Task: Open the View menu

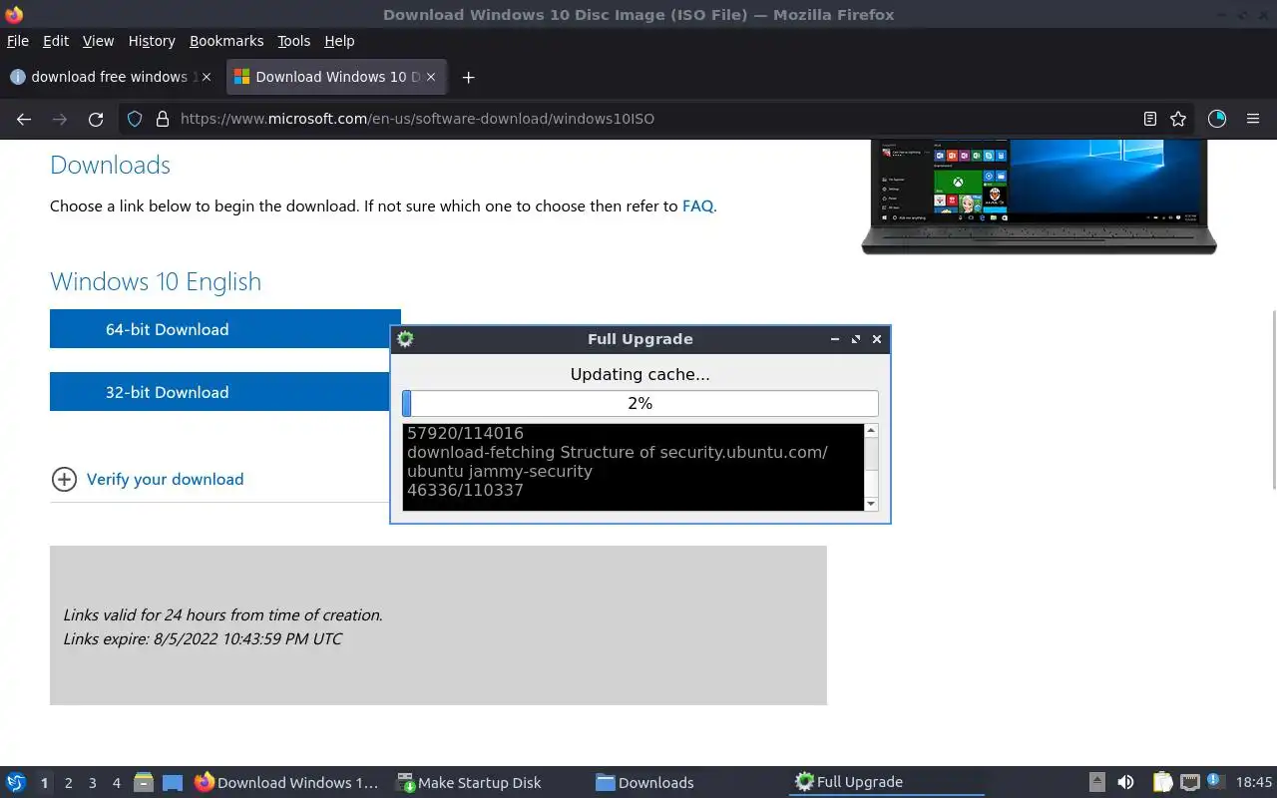Action: [98, 41]
